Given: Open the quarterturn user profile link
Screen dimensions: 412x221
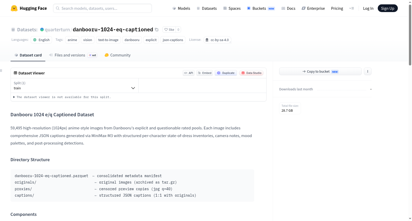Looking at the screenshot, I should (x=57, y=30).
